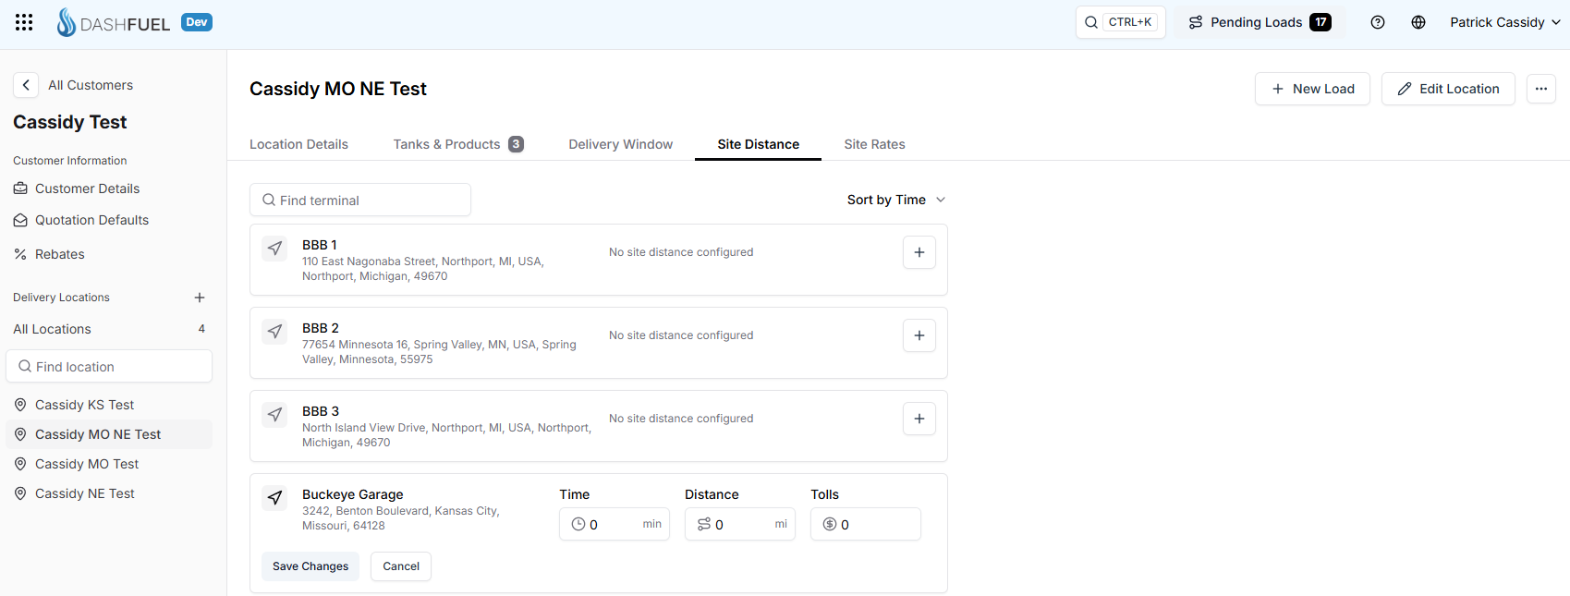This screenshot has width=1570, height=596.
Task: Open Pending Loads list
Action: click(1260, 22)
